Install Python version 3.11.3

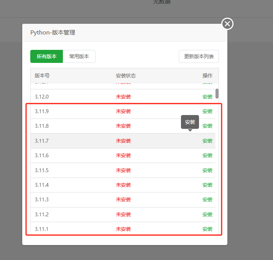click(x=207, y=199)
